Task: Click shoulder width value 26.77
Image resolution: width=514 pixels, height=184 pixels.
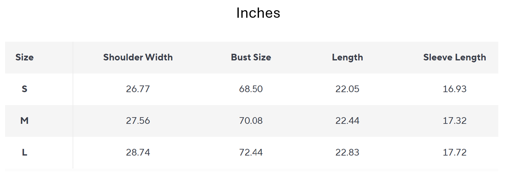Action: [x=138, y=89]
